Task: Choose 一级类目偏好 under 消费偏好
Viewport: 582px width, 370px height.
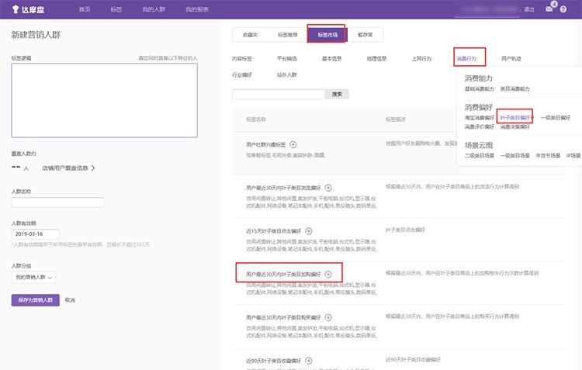Action: pyautogui.click(x=556, y=118)
